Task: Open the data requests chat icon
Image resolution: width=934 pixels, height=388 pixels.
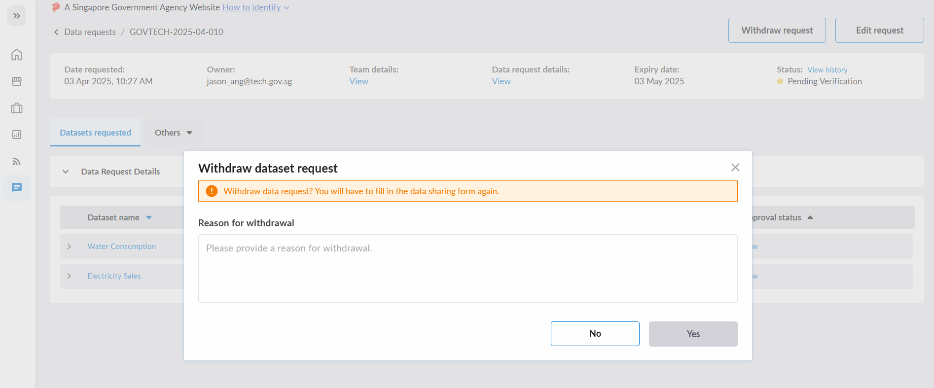Action: pyautogui.click(x=17, y=188)
